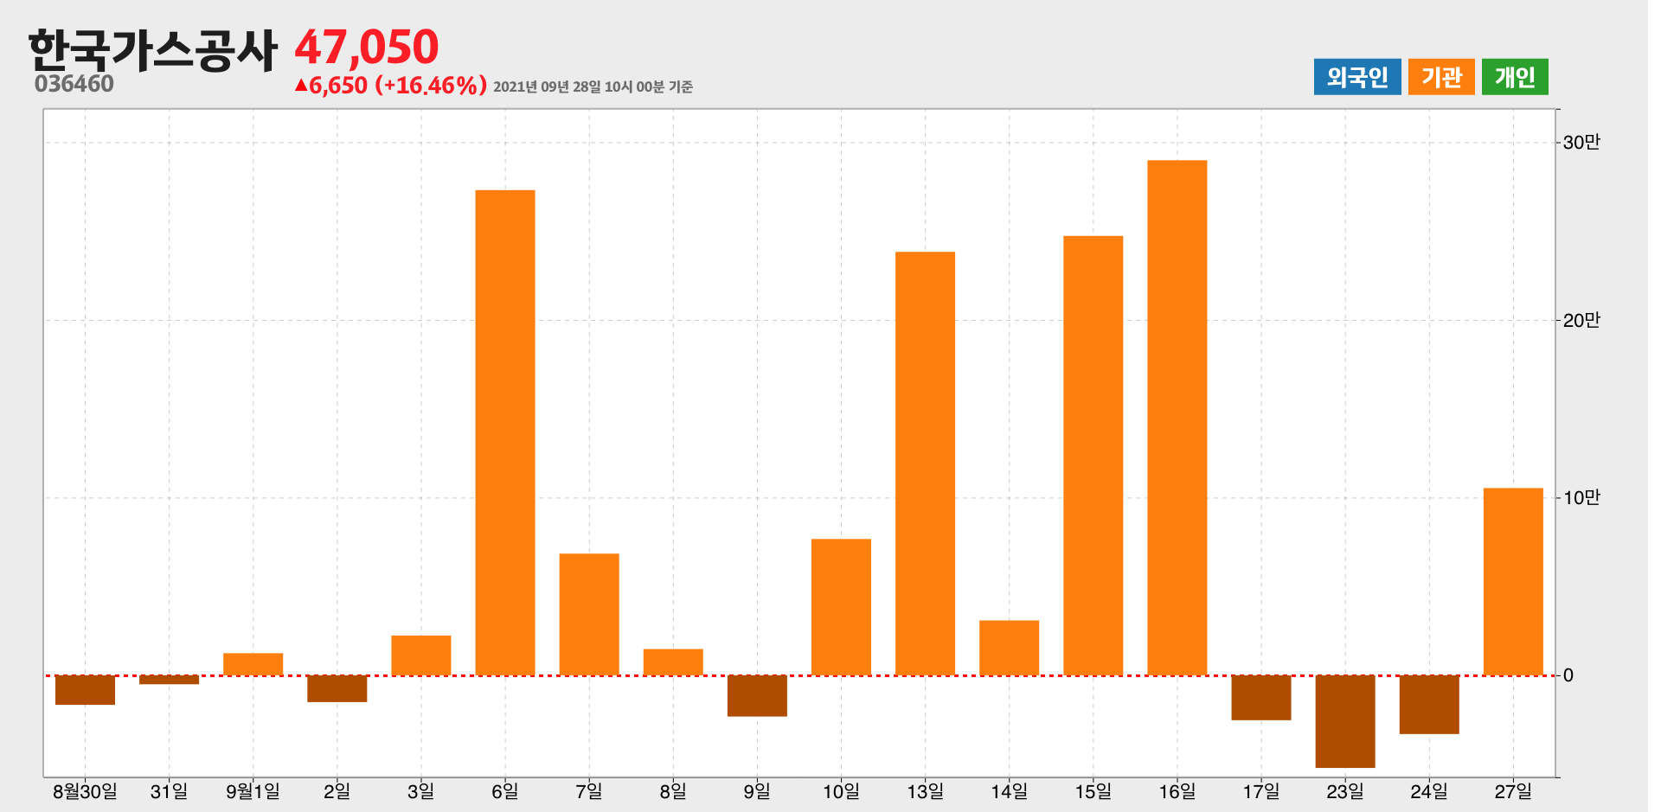The height and width of the screenshot is (812, 1661).
Task: Click the 15일 bar
Action: click(x=1093, y=456)
